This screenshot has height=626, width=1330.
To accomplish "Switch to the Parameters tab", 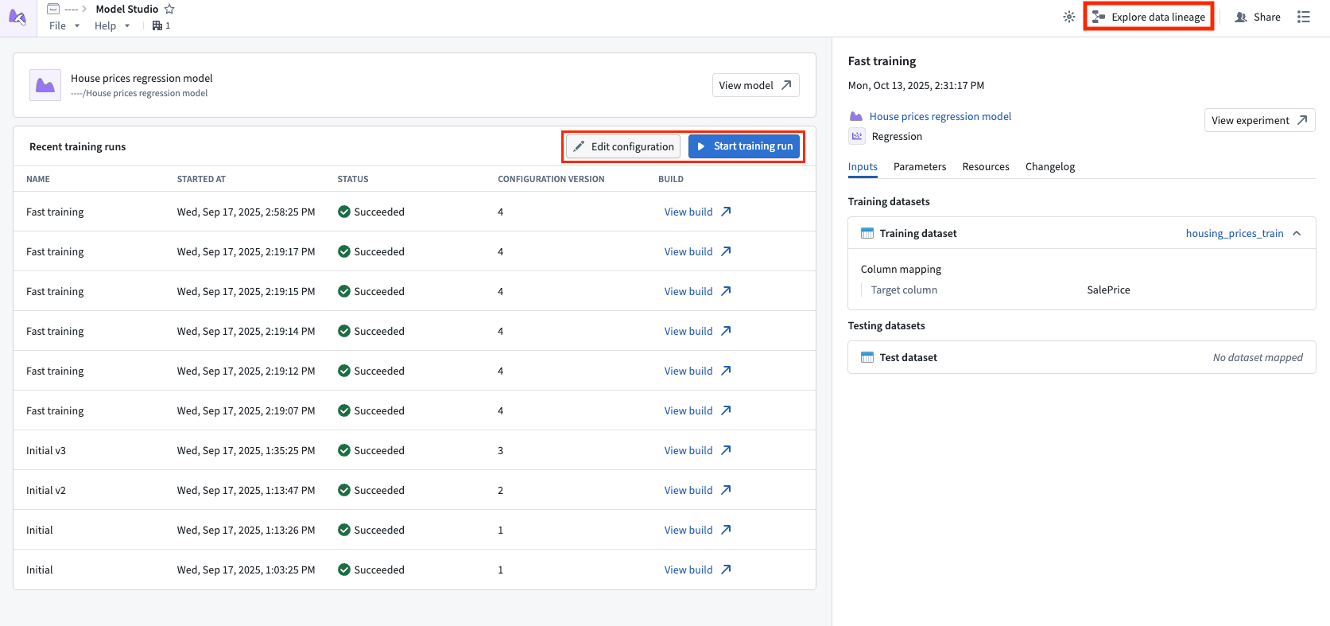I will (920, 166).
